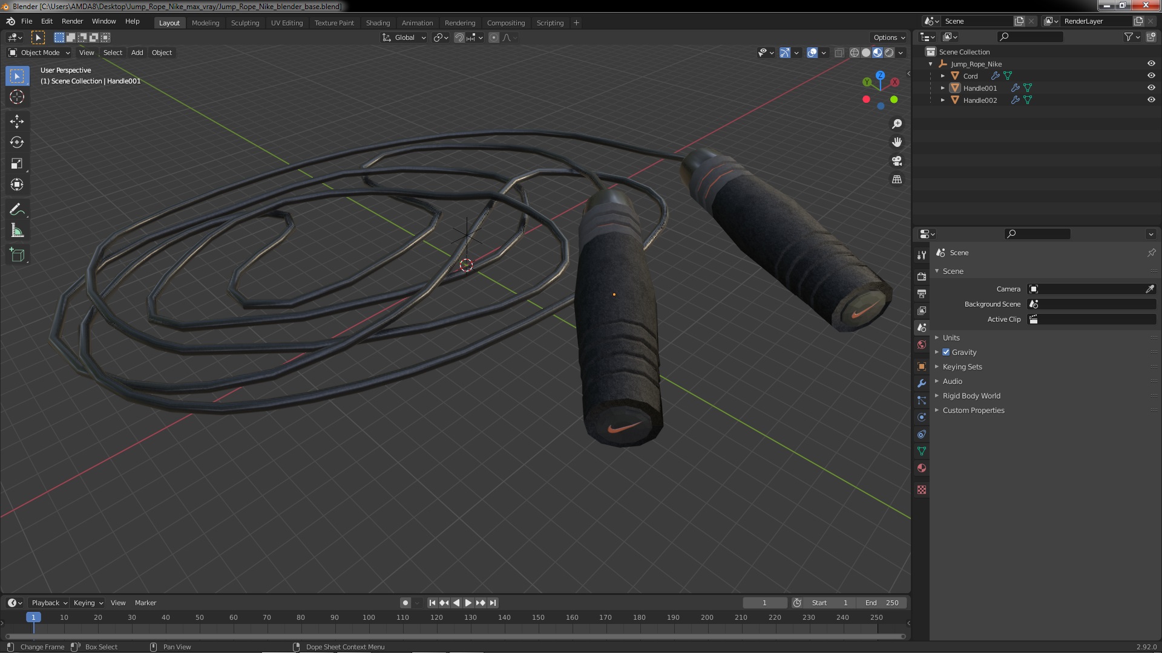The height and width of the screenshot is (653, 1162).
Task: Switch to the Sculpting workspace tab
Action: point(245,23)
